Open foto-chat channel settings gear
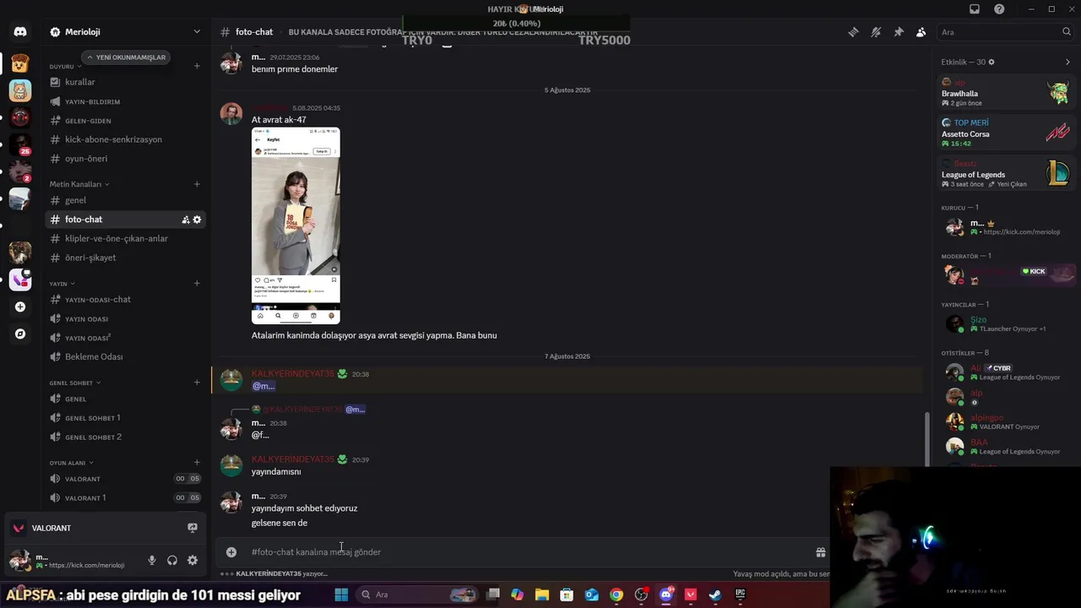 [x=198, y=220]
